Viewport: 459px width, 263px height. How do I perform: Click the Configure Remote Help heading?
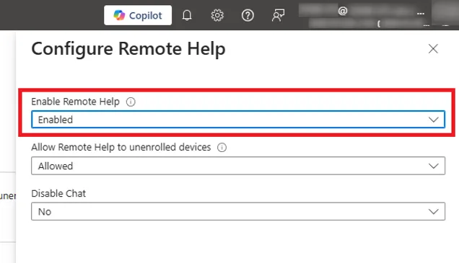(128, 48)
